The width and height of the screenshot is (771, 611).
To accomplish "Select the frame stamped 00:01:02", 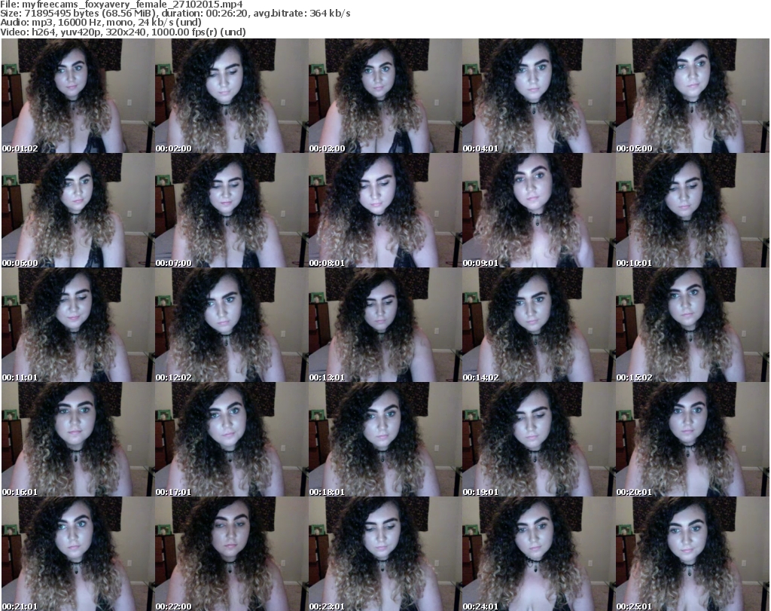I will click(78, 96).
